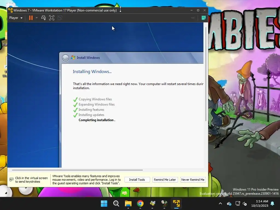Viewport: 280px width, 210px height.
Task: Click the 'Installing features' step
Action: (x=91, y=110)
